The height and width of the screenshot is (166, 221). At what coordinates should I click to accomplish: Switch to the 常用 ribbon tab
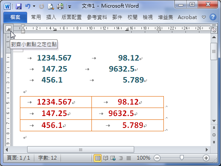point(36,17)
